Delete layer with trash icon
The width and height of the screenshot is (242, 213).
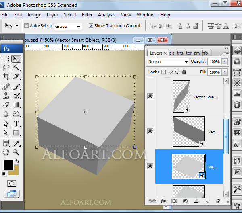pyautogui.click(x=218, y=201)
